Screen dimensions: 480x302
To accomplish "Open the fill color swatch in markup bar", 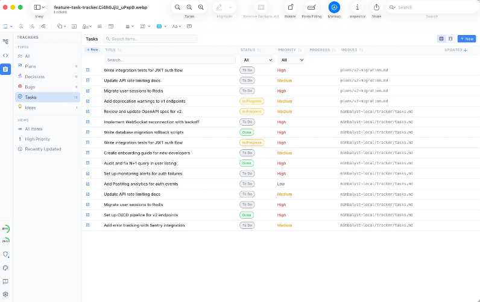I will coord(160,27).
